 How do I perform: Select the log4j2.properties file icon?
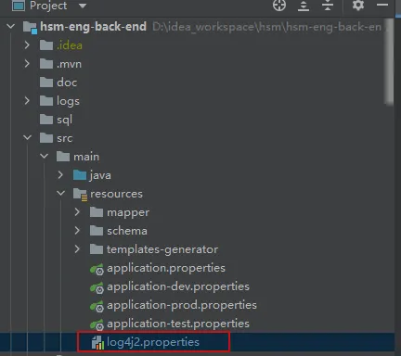(x=97, y=342)
